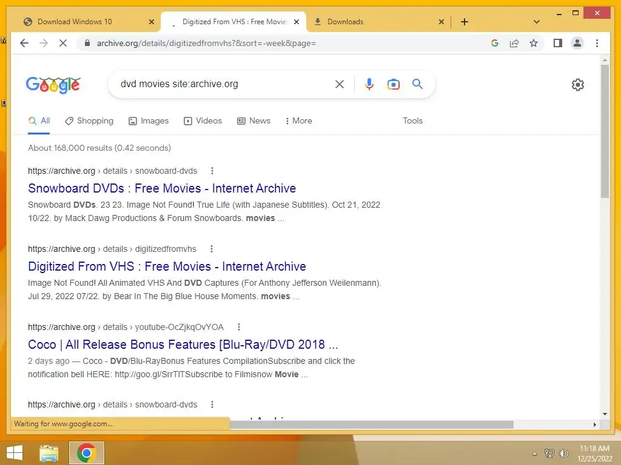View site information via lock icon
This screenshot has height=465, width=621.
point(87,43)
